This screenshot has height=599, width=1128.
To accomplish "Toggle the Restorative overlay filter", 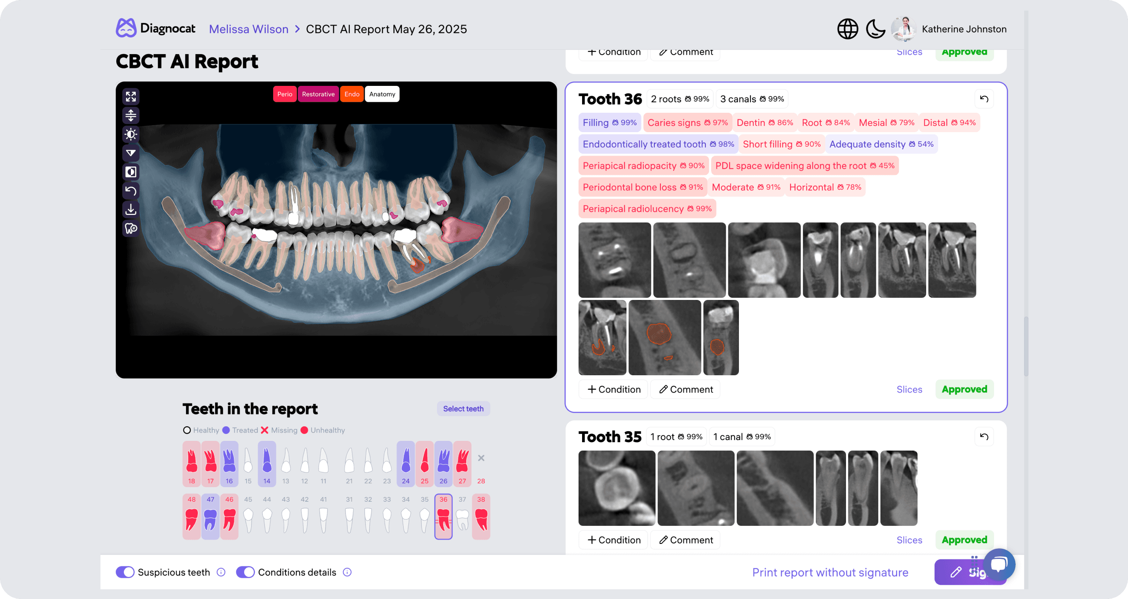I will coord(318,94).
